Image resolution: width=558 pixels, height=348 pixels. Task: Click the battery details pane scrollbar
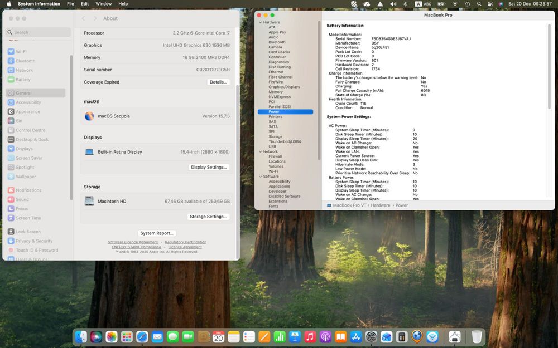549,66
